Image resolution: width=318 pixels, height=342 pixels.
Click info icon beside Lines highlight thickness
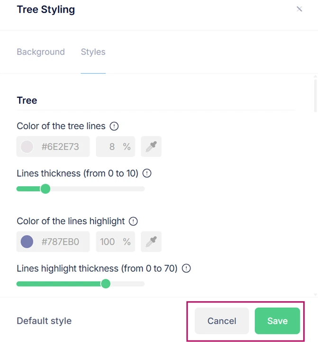[x=186, y=268]
